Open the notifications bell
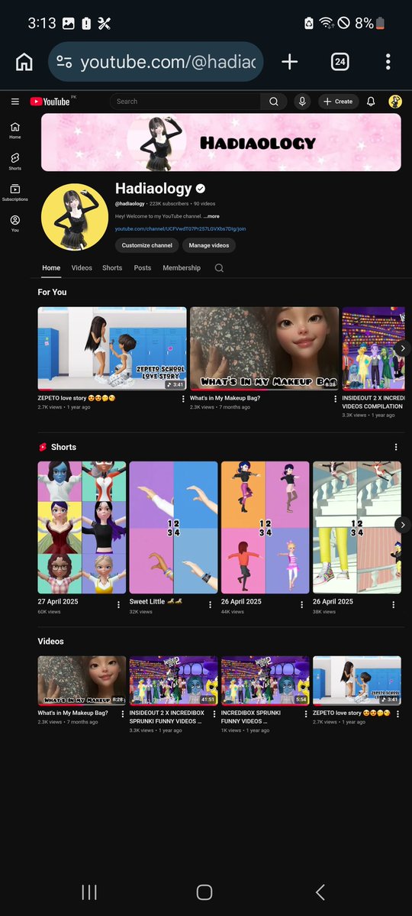The height and width of the screenshot is (916, 412). pos(371,102)
